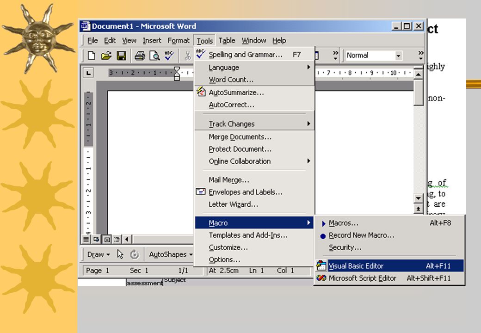The height and width of the screenshot is (333, 481).
Task: Click the Spelling check toolbar icon
Action: pos(169,55)
